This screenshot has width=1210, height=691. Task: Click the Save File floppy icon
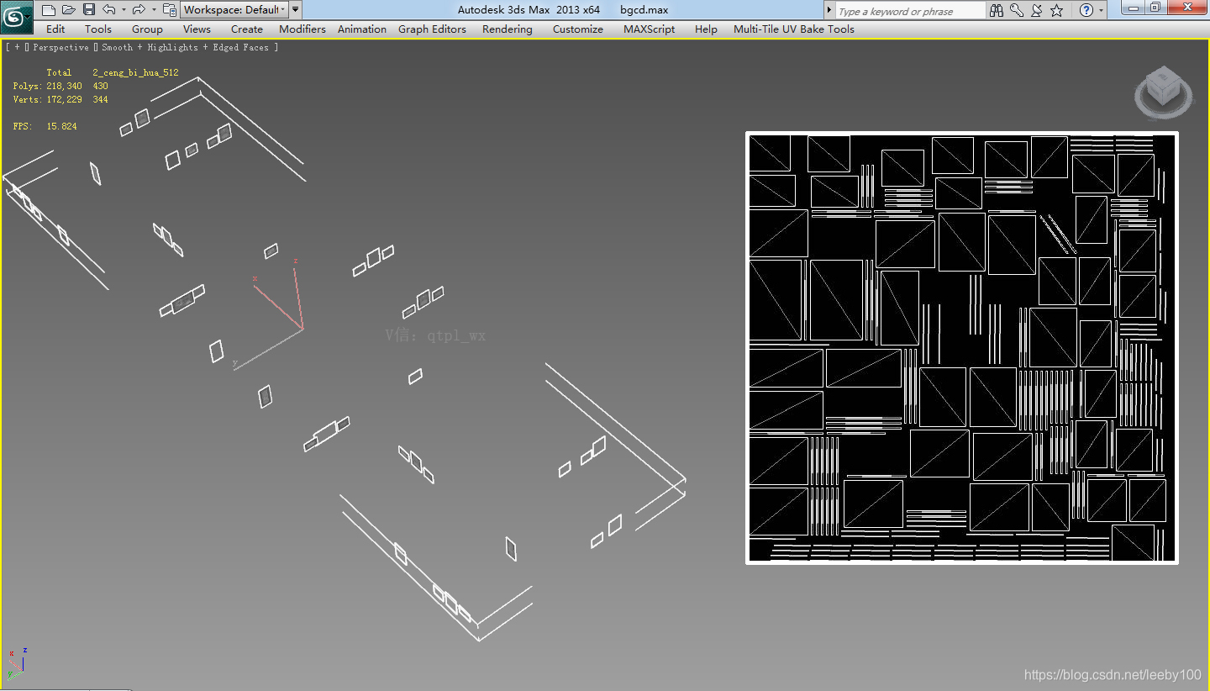pyautogui.click(x=88, y=10)
